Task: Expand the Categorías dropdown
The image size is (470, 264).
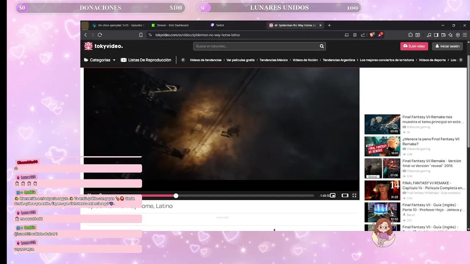Action: point(100,60)
